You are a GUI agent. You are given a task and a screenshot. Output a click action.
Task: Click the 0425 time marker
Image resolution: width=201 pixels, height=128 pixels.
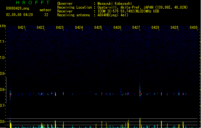(98, 28)
